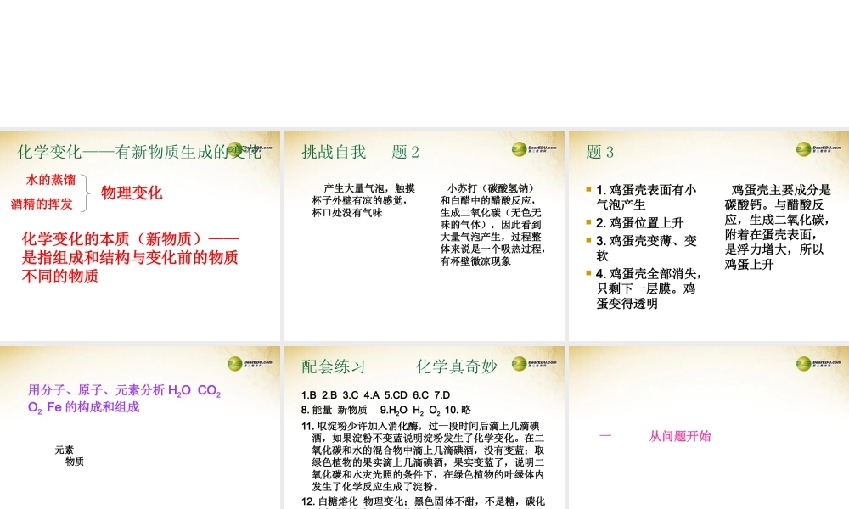Click the bullet square beside 鸡蛋壳表面有小气泡产生

tap(589, 190)
